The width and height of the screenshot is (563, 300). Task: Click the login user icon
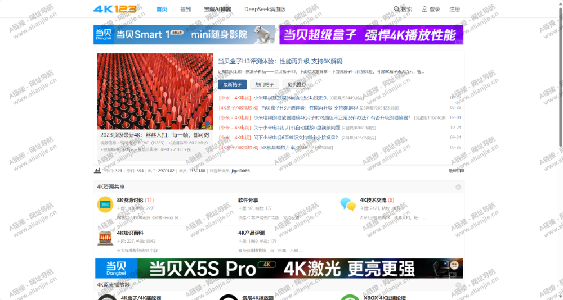point(425,9)
